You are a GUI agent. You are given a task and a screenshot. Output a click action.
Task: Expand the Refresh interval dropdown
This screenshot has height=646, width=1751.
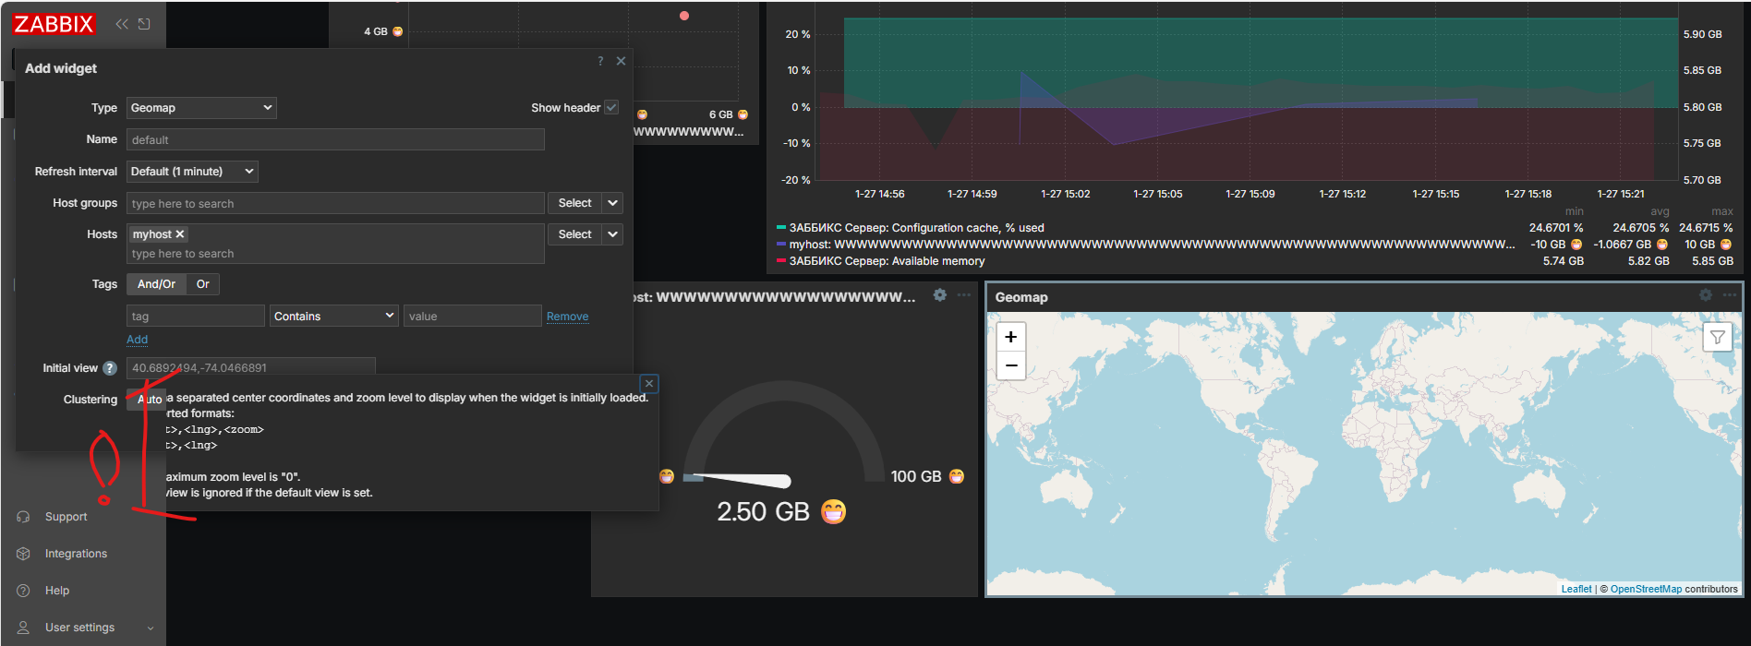[x=192, y=172]
